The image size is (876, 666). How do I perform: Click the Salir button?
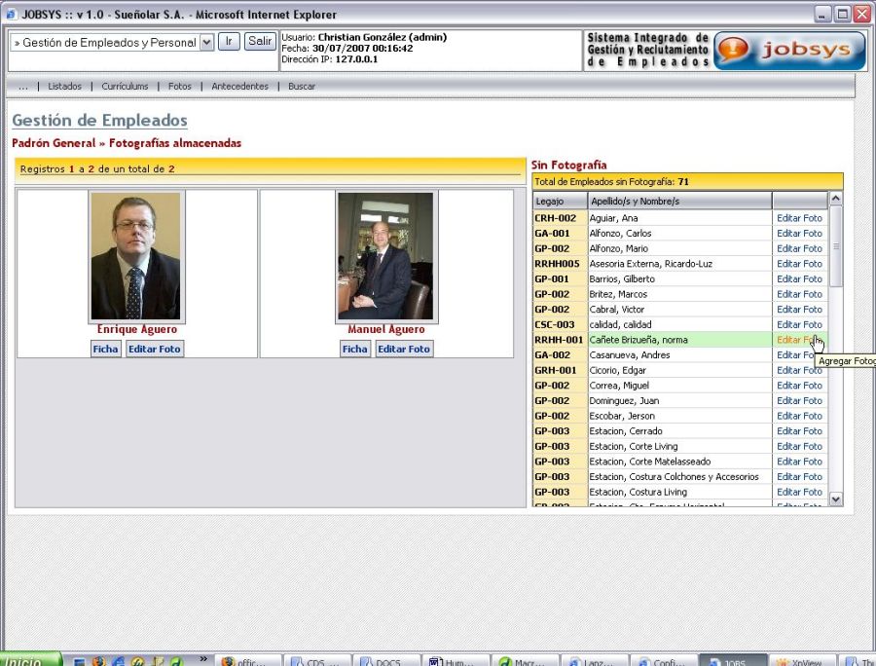(x=260, y=41)
